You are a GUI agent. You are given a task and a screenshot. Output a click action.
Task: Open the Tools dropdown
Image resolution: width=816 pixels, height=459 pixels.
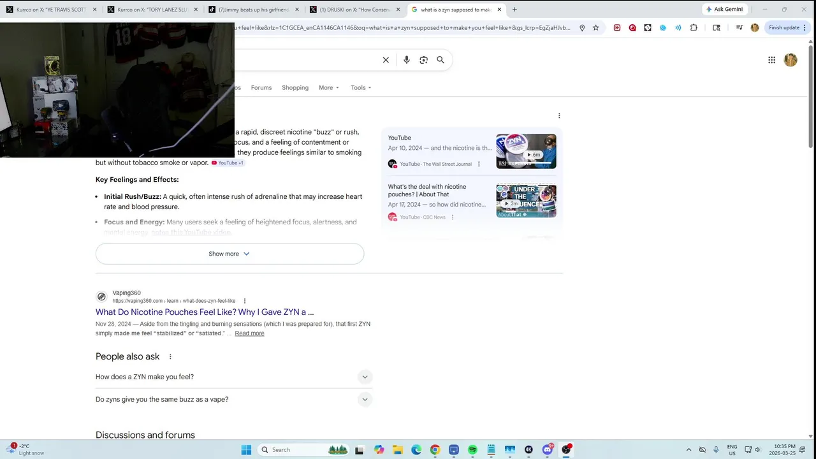[361, 88]
